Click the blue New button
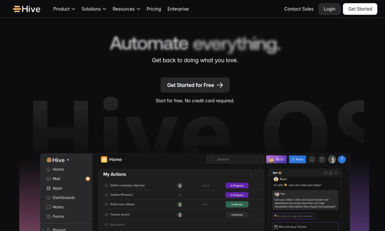The image size is (385, 231). coord(297,159)
